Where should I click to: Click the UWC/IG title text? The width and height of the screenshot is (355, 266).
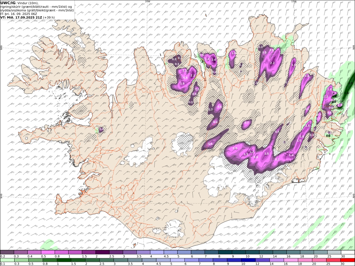click(8, 3)
